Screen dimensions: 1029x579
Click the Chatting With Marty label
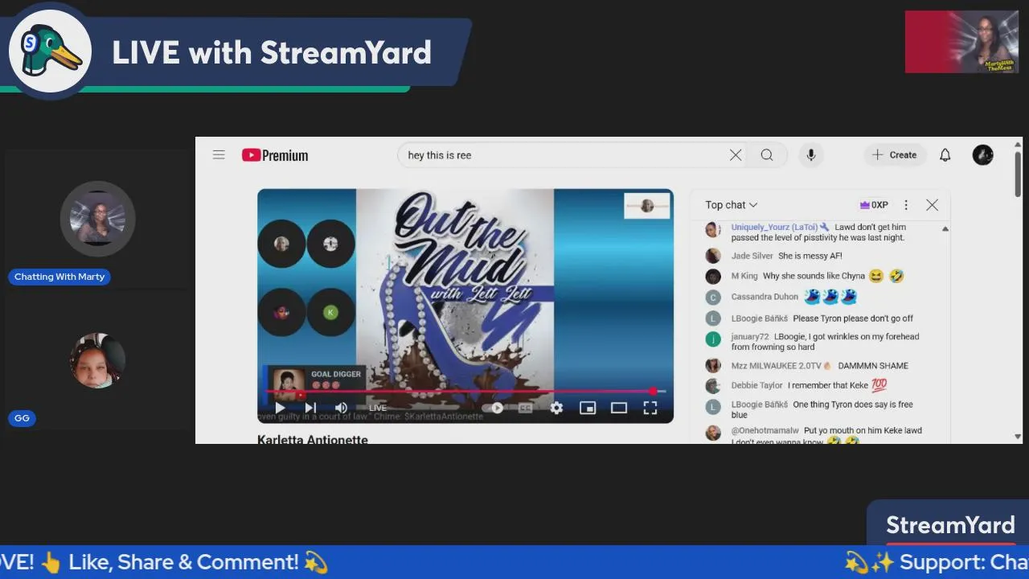coord(59,277)
